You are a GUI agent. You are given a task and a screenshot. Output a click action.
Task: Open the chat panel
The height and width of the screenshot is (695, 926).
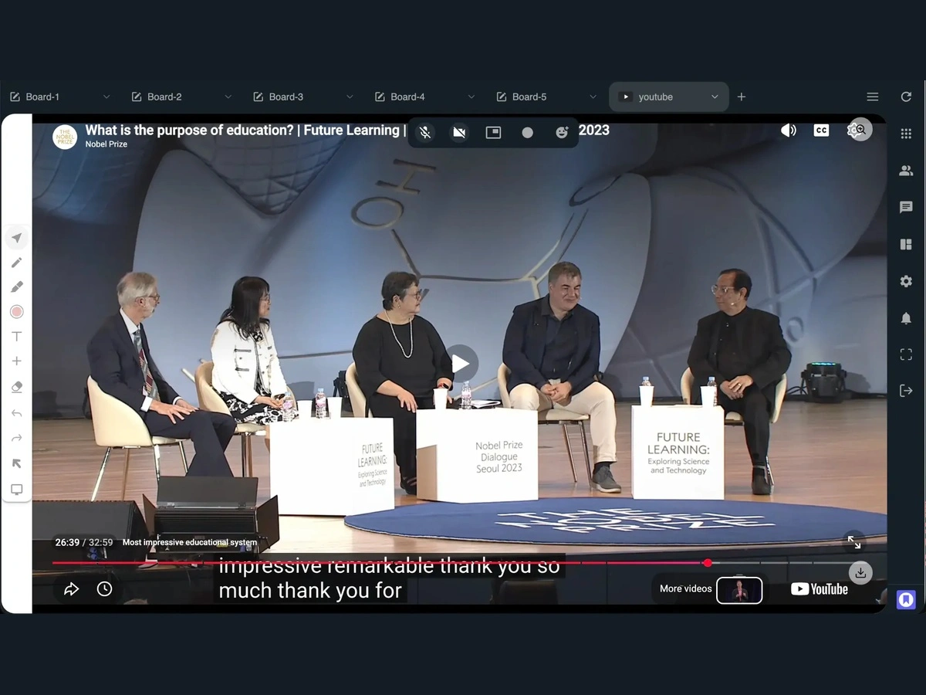[x=906, y=207]
